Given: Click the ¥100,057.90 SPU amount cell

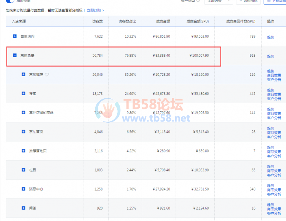Looking at the screenshot, I should 199,55.
